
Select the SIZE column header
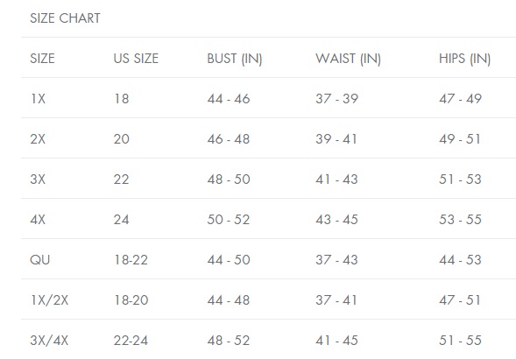tap(42, 59)
